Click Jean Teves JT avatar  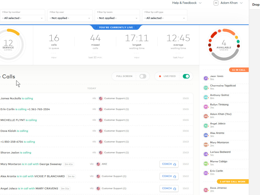click(206, 78)
